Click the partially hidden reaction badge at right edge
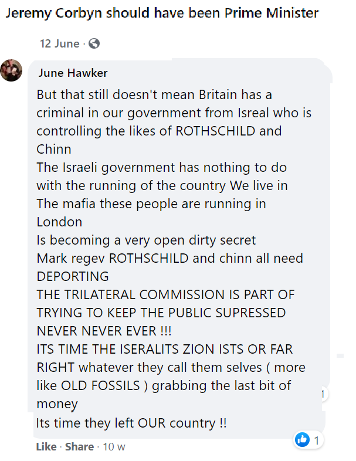 323,394
